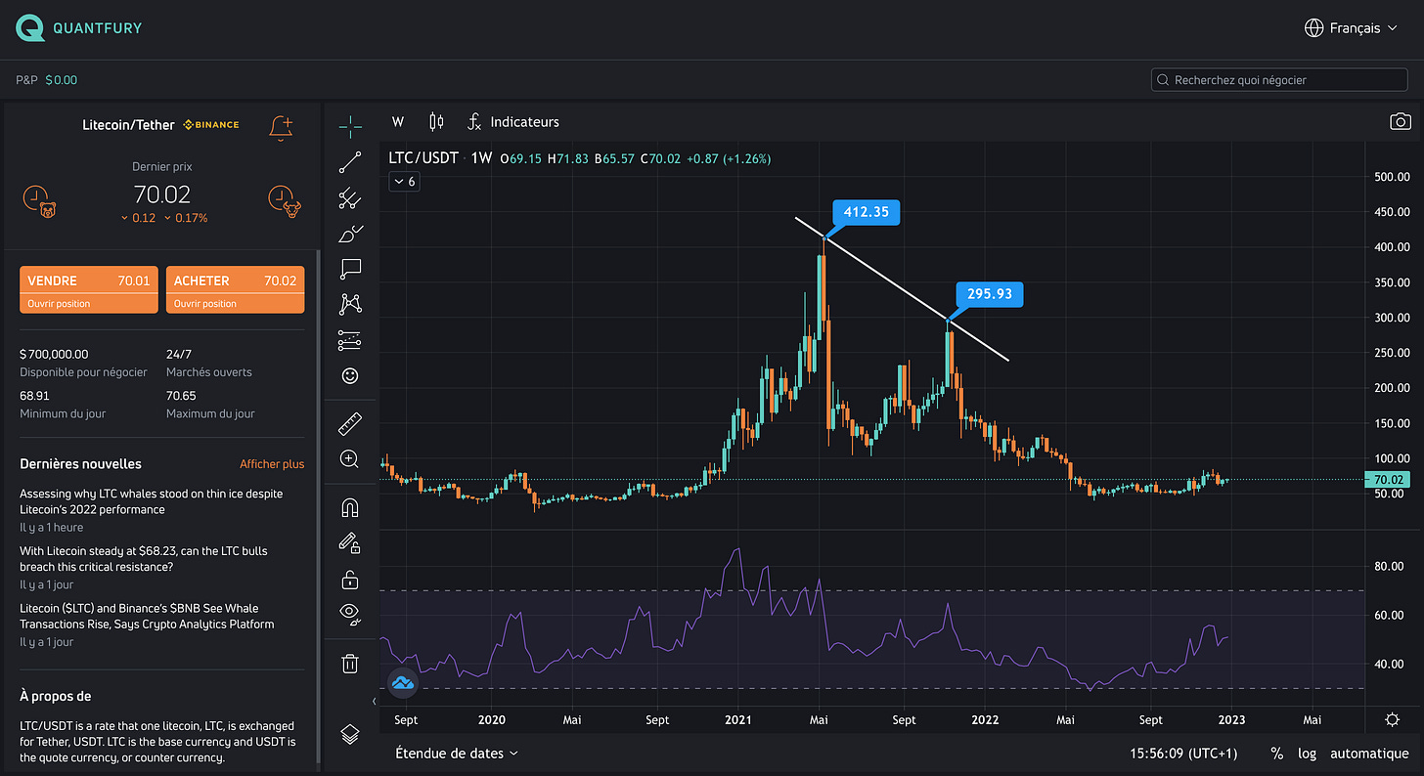Open news about Litecoin steady at $68.23
The height and width of the screenshot is (776, 1424).
tap(144, 559)
